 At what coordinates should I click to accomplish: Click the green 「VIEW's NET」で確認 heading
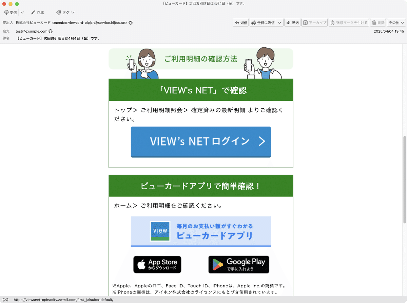[x=201, y=90]
